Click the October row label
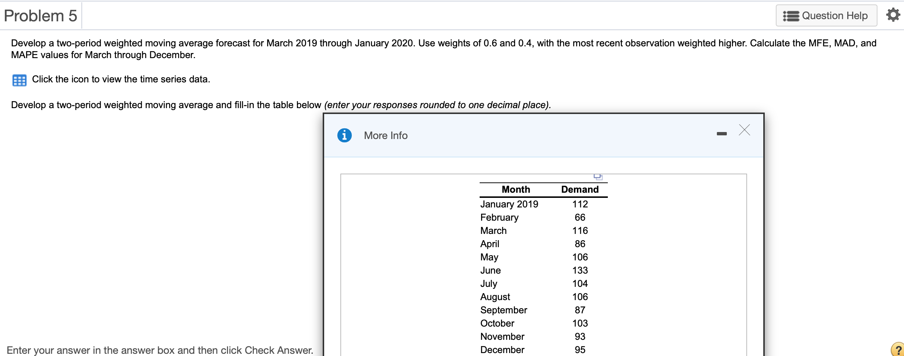The height and width of the screenshot is (356, 904). tap(497, 323)
